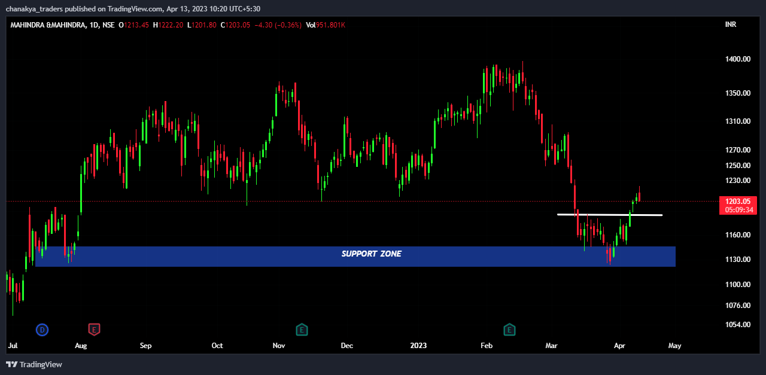Click the Feb label on time axis
The width and height of the screenshot is (766, 375).
coord(487,346)
